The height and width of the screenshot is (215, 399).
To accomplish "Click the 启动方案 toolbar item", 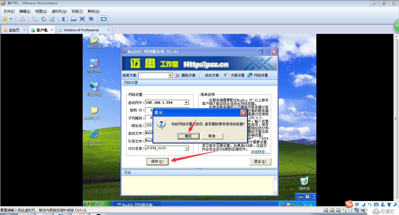I will point(209,75).
